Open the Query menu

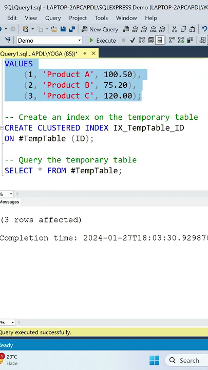tap(53, 18)
